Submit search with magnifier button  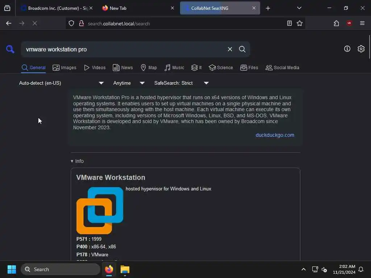242,49
